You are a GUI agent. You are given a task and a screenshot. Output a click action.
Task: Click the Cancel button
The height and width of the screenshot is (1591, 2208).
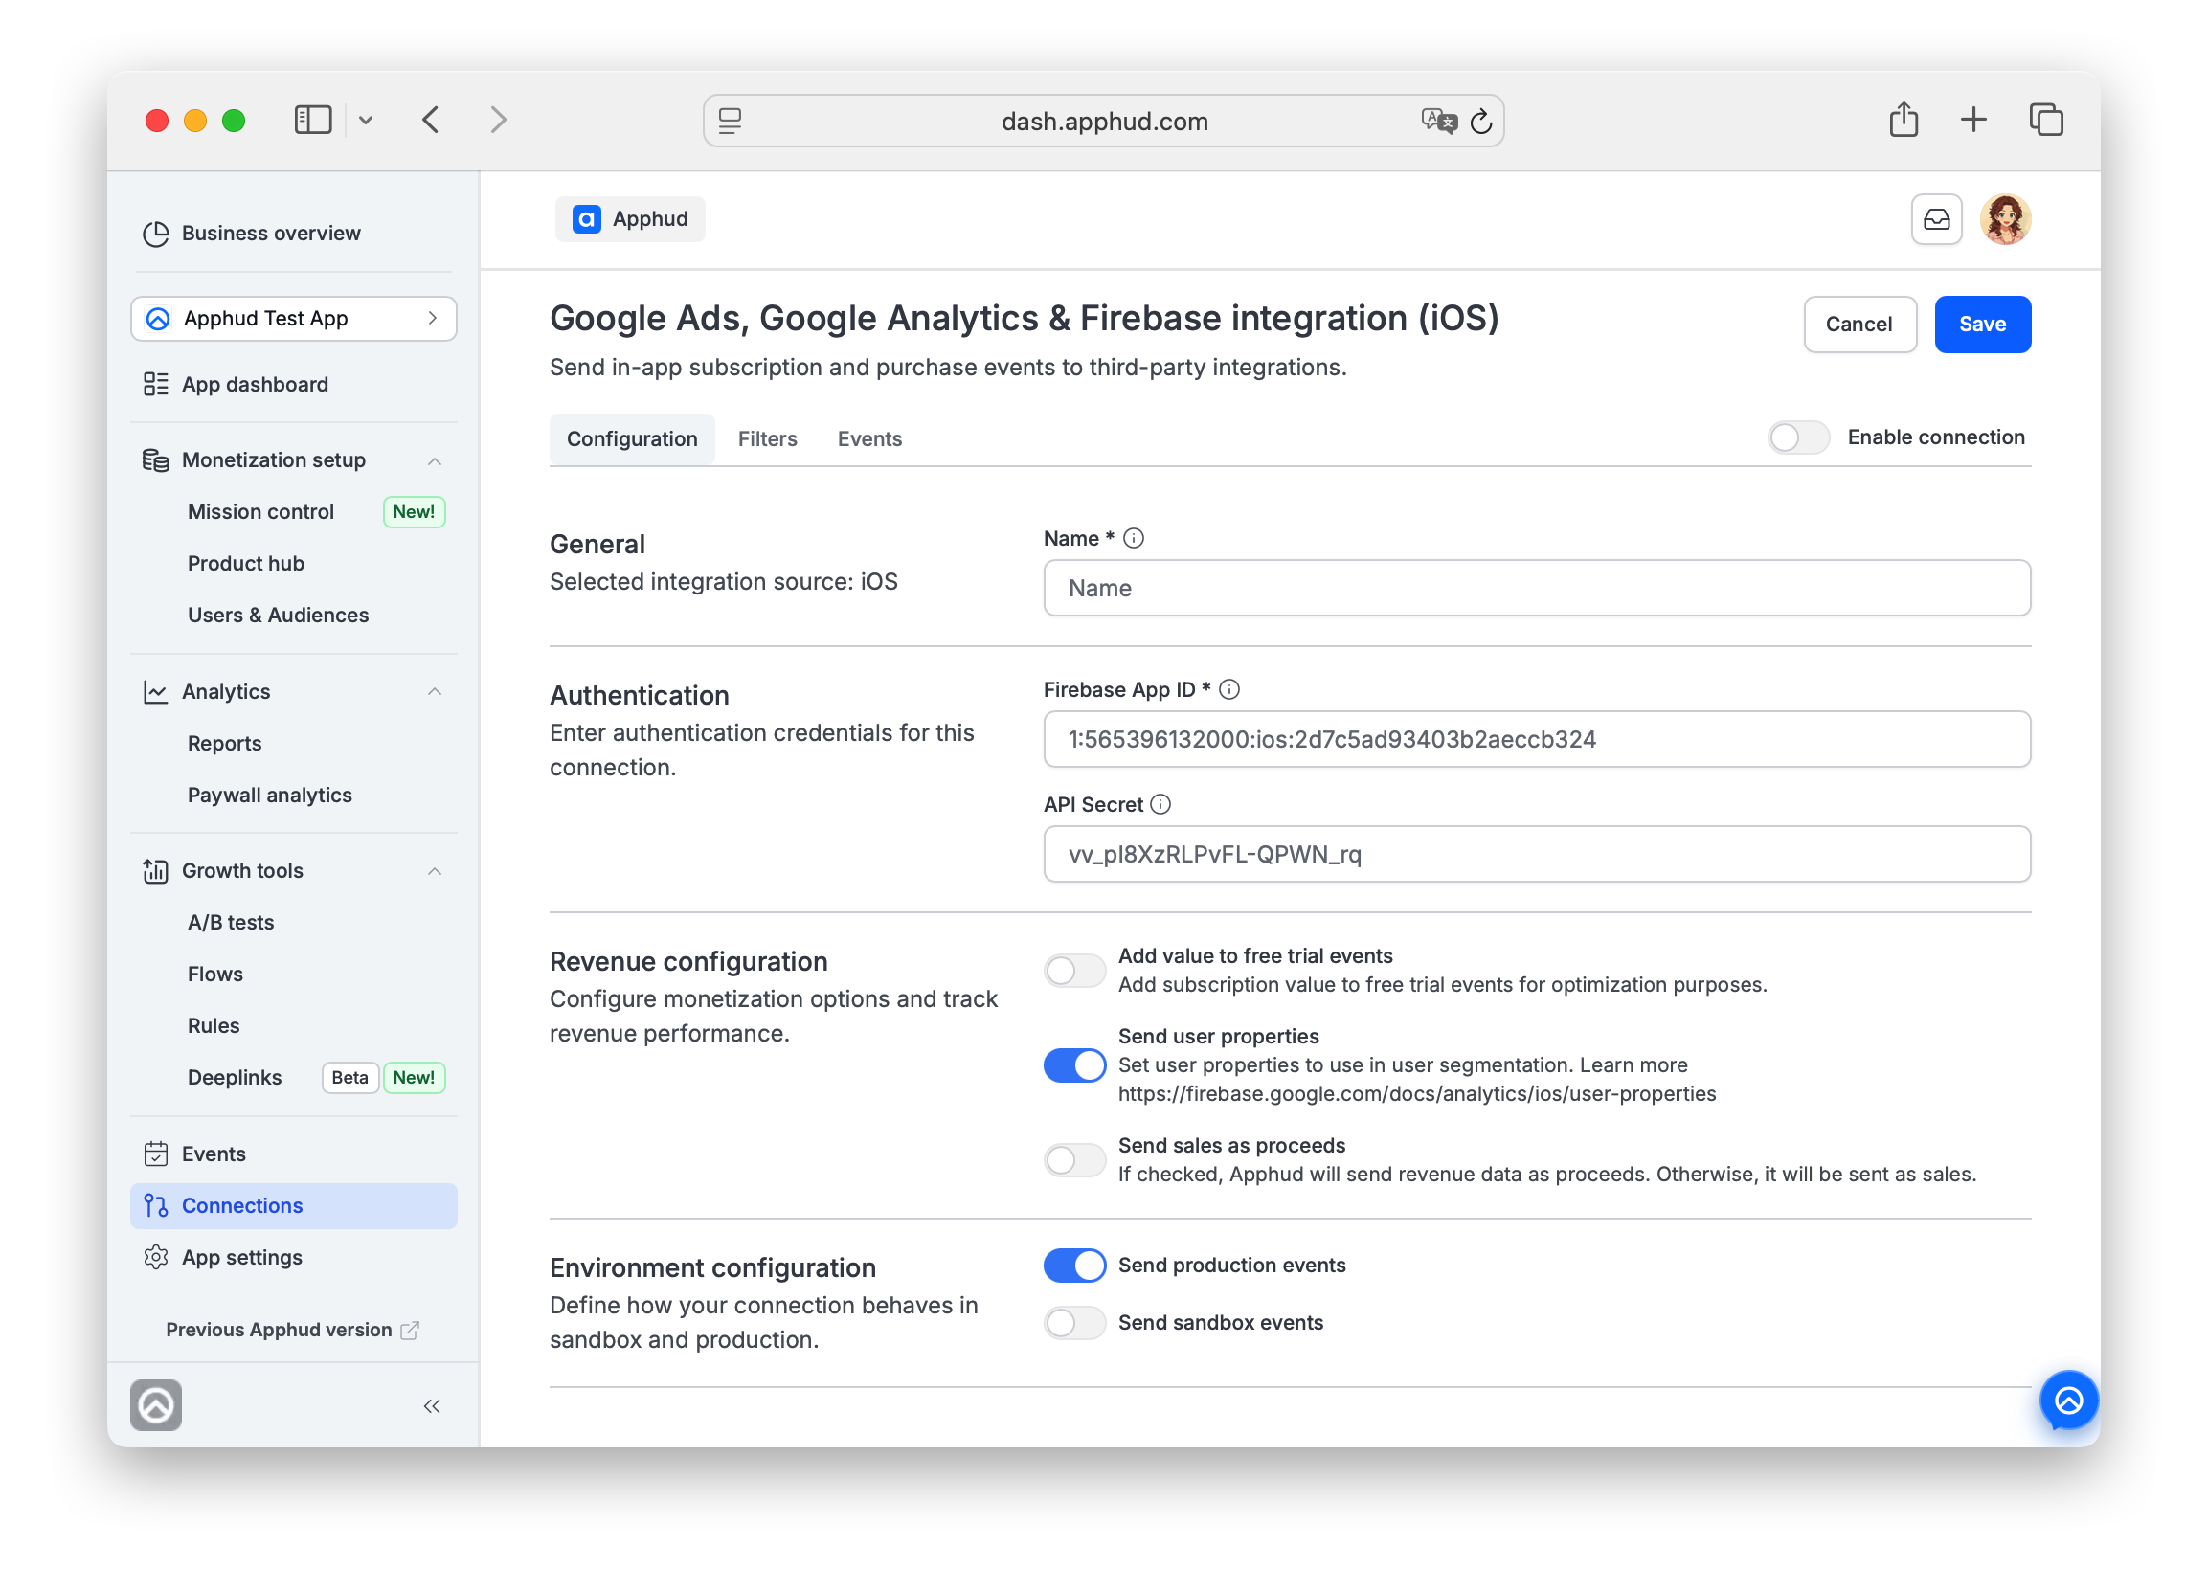(x=1859, y=324)
